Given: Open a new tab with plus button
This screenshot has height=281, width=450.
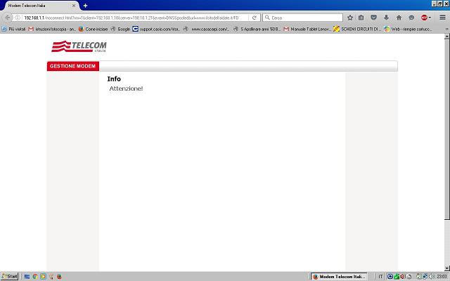Looking at the screenshot, I should pyautogui.click(x=85, y=6).
